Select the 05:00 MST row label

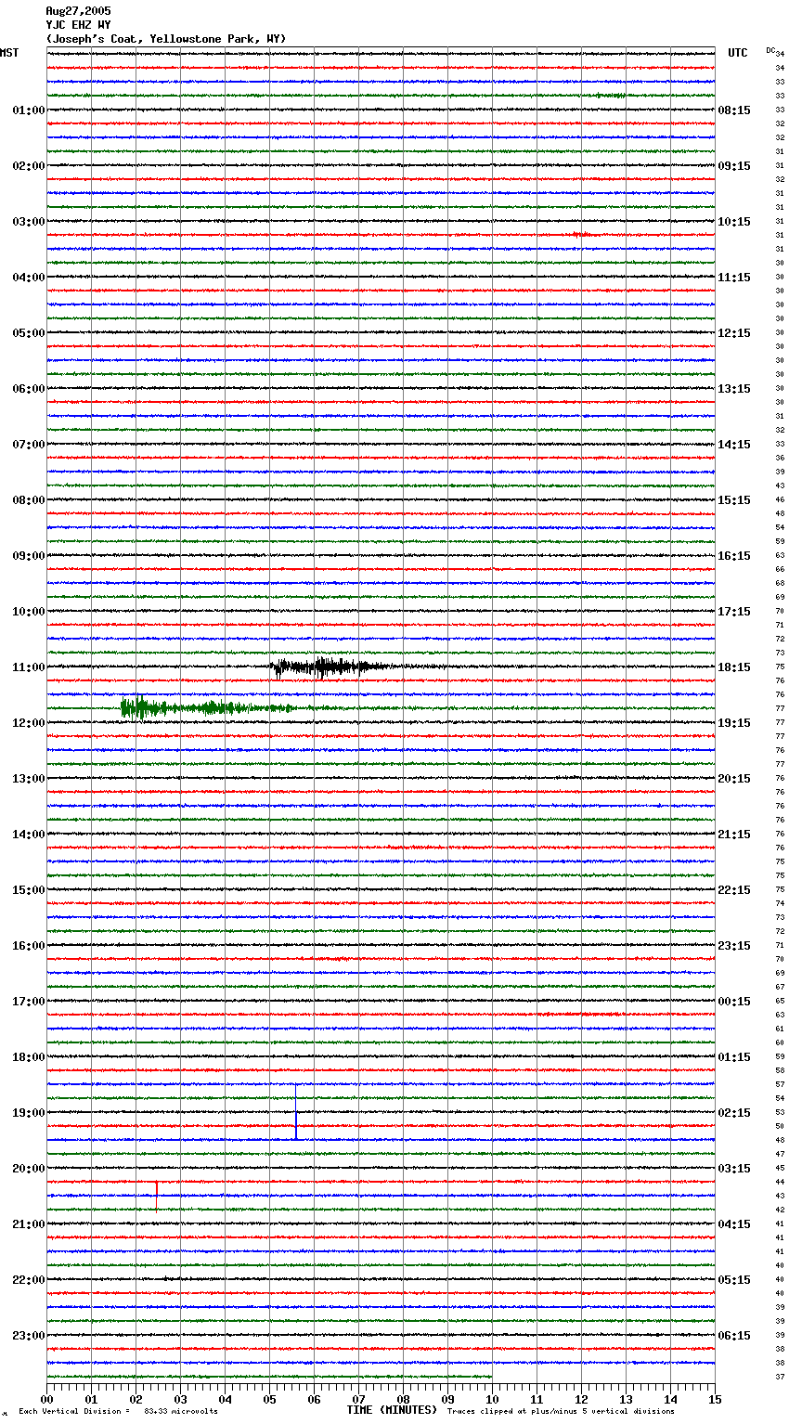29,333
